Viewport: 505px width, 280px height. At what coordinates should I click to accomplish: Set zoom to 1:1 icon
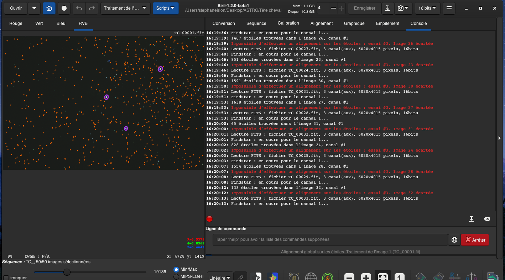pos(400,277)
